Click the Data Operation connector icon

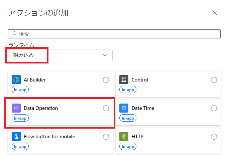16,108
